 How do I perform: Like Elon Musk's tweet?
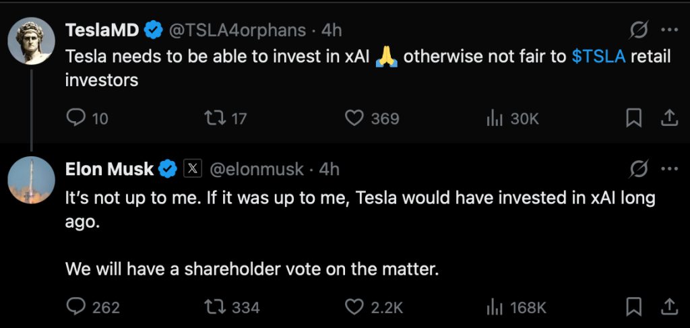(x=354, y=308)
